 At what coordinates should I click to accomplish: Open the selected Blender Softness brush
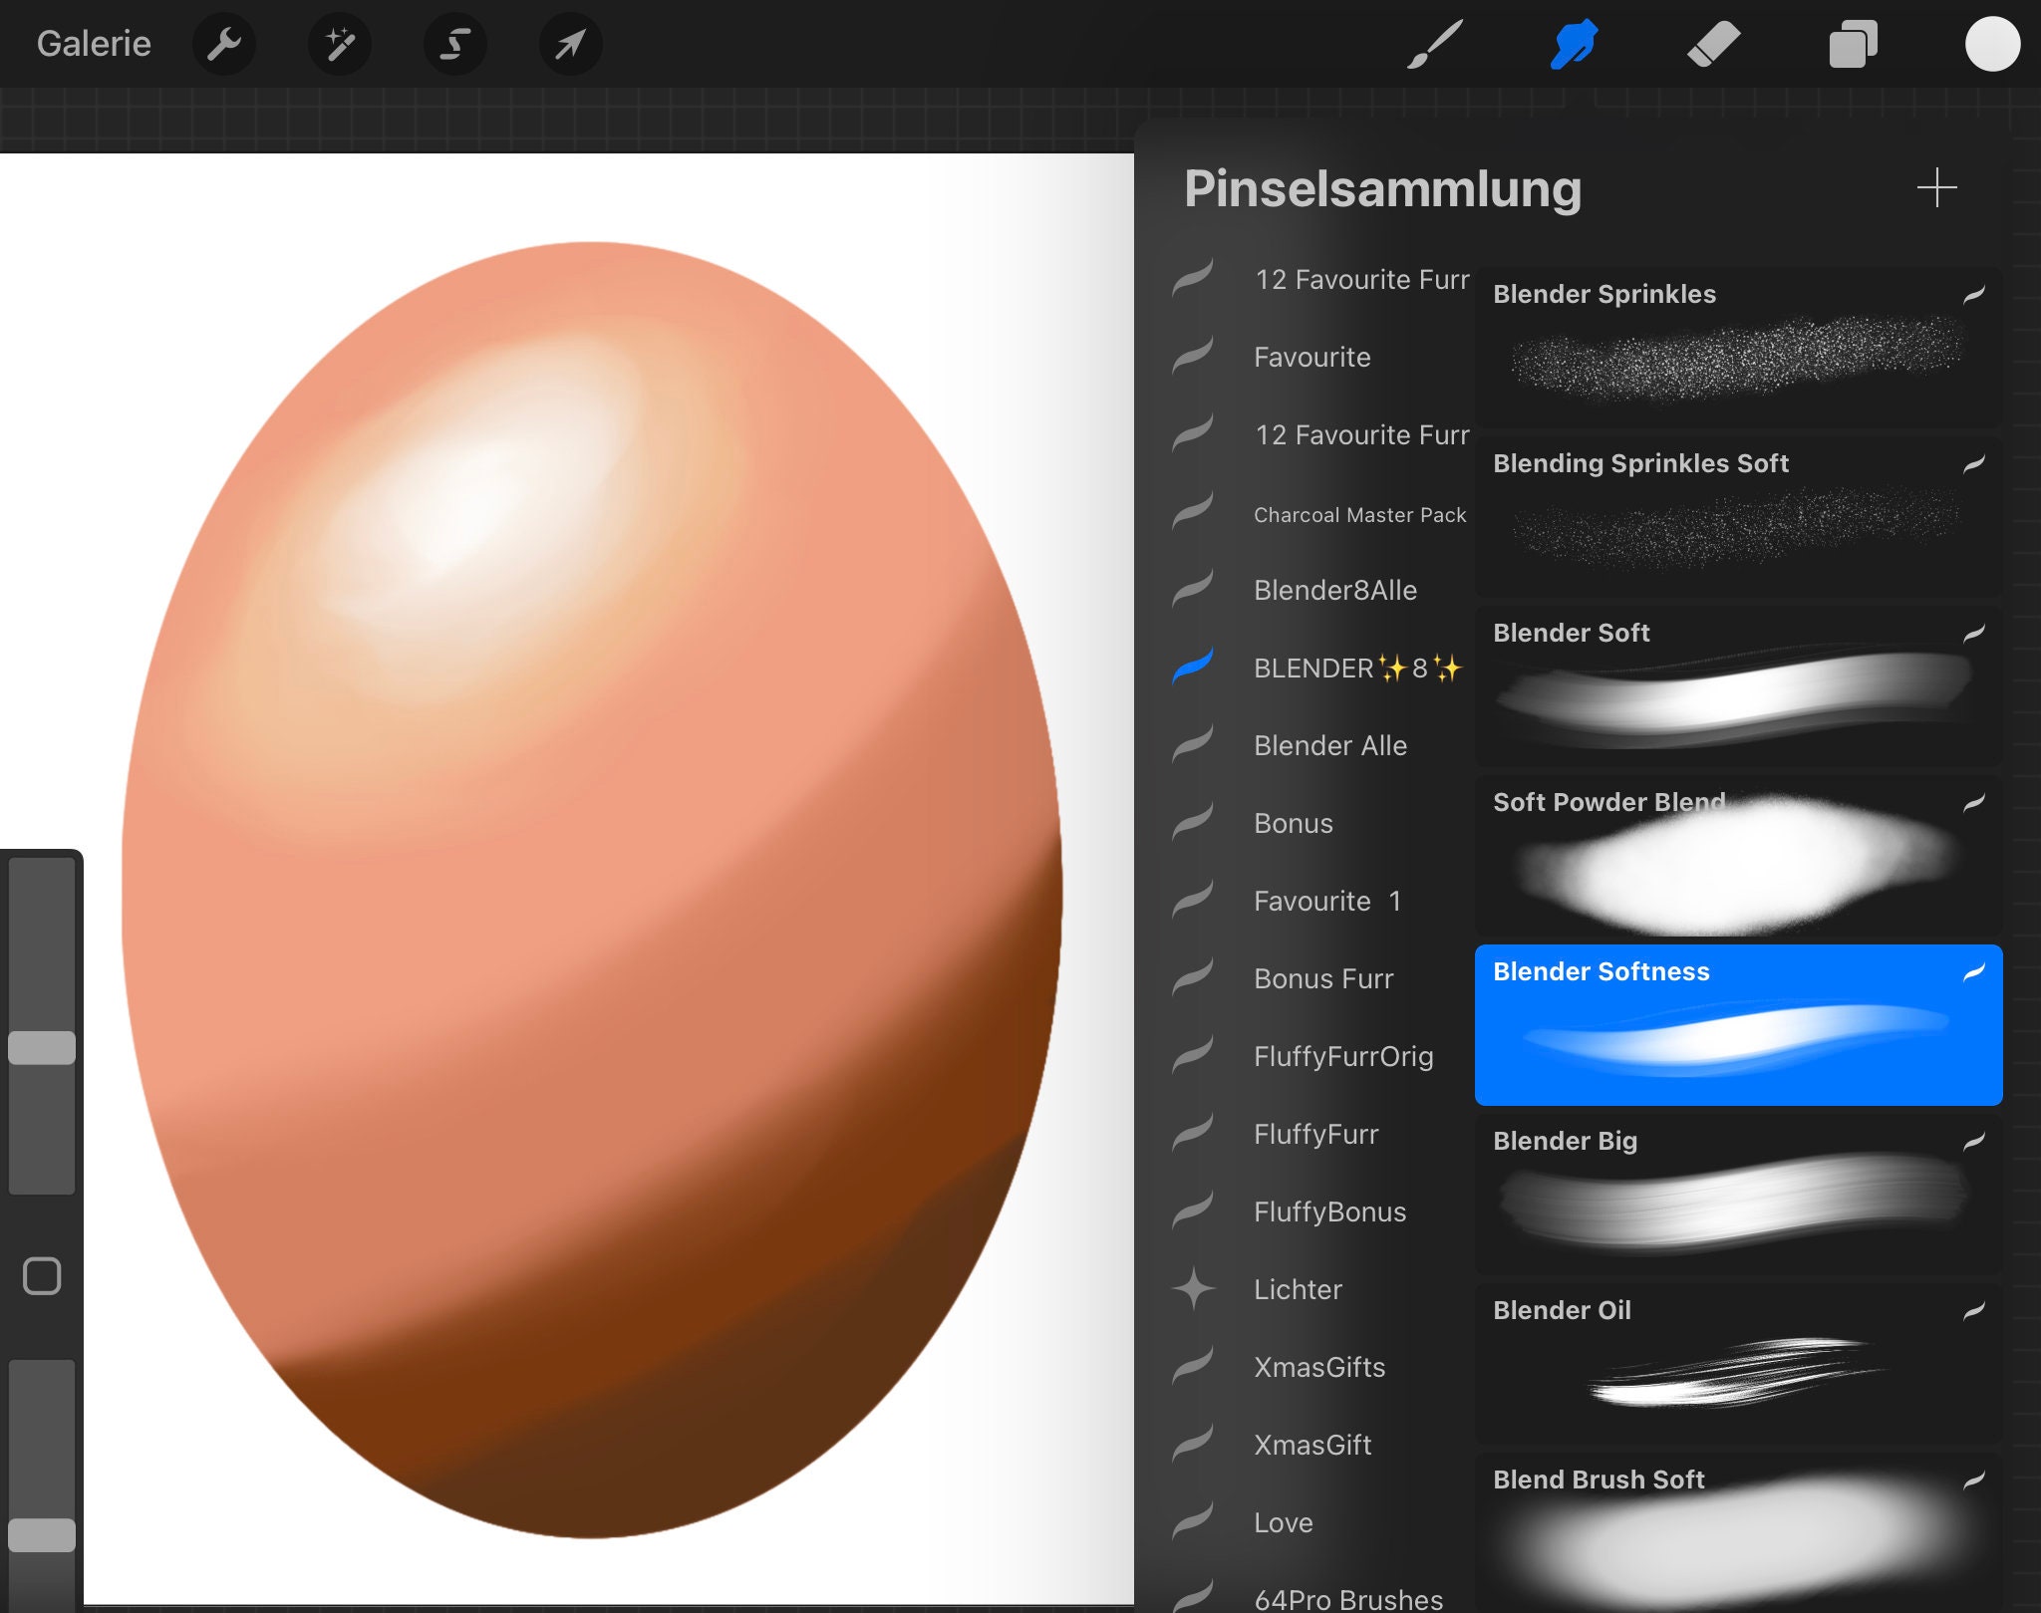tap(1738, 1025)
